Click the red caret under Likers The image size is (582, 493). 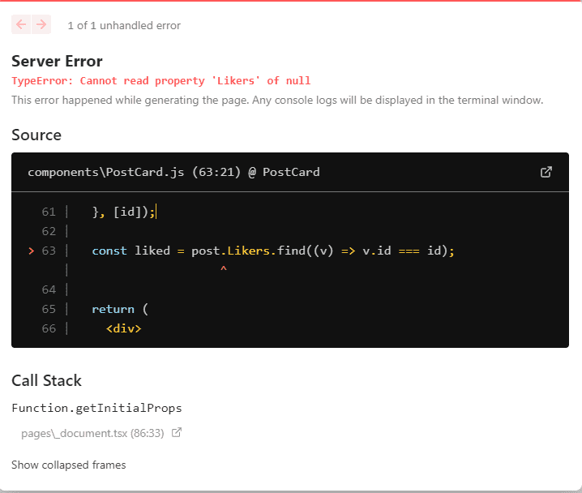pos(224,268)
